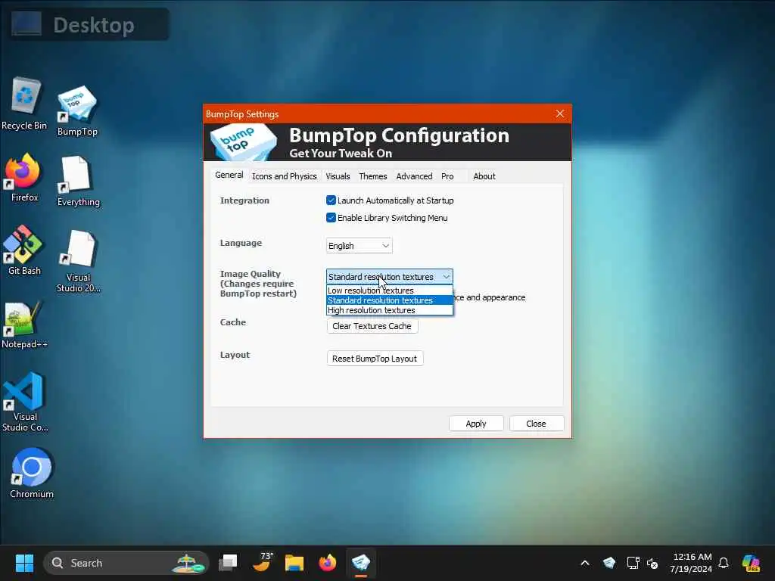
Task: Open Task View from the taskbar
Action: [228, 563]
